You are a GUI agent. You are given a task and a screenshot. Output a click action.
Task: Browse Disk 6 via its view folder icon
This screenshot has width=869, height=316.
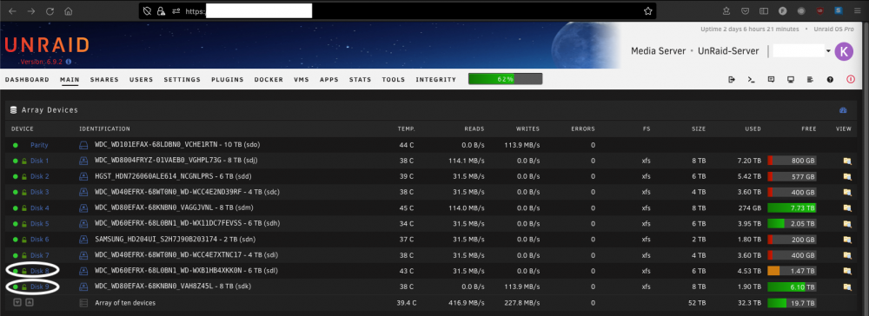click(846, 240)
